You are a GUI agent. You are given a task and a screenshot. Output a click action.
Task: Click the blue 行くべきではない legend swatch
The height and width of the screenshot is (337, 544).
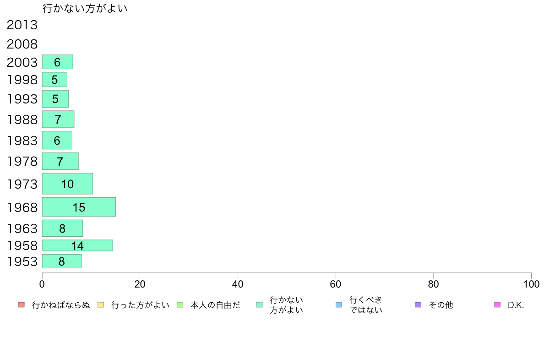(338, 305)
